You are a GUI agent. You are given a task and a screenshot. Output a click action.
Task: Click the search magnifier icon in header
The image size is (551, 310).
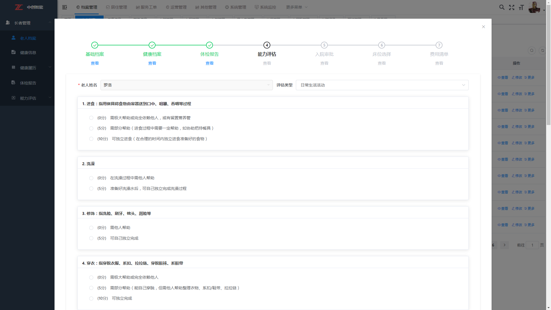pos(502,7)
